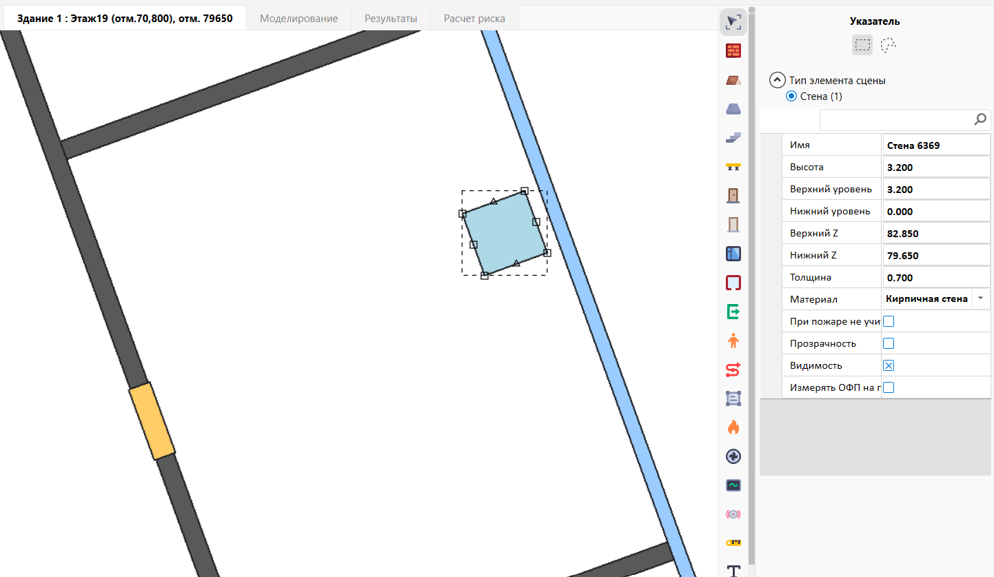Open the Материал dropdown arrow
Screen dimensions: 994x577
tap(980, 299)
